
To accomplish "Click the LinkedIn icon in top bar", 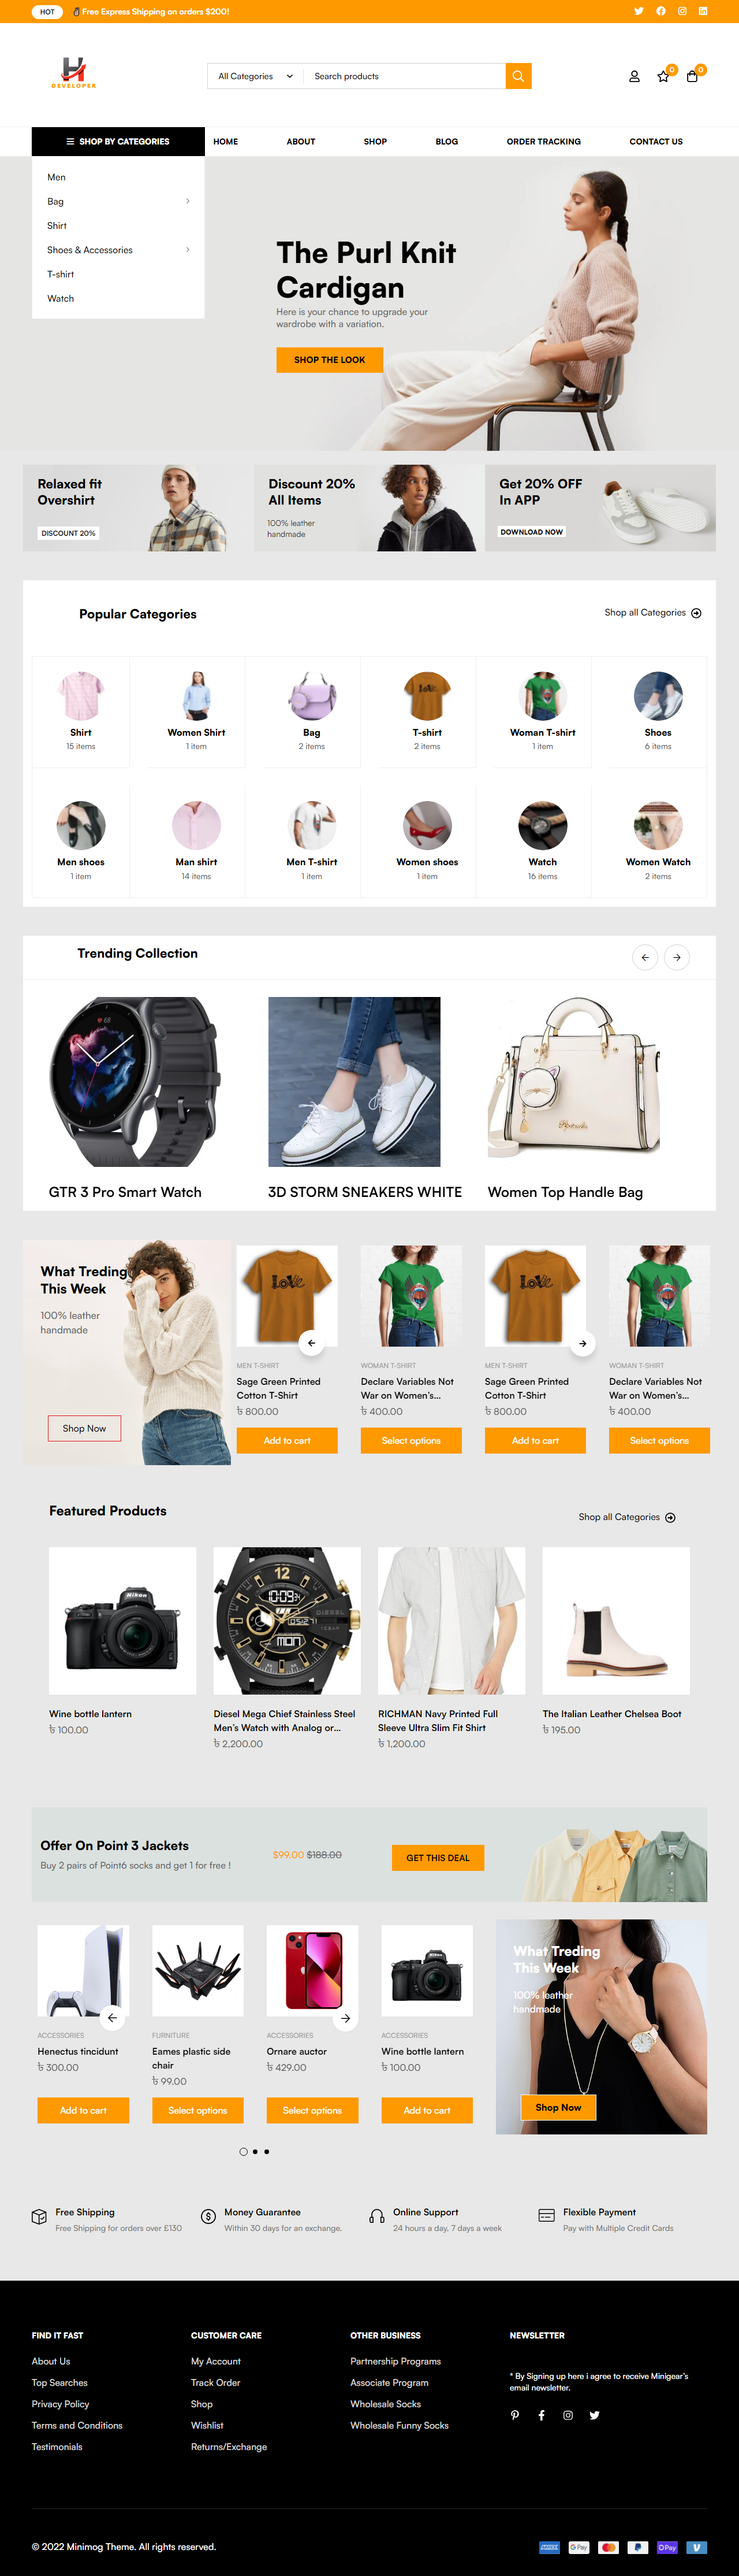I will click(x=703, y=11).
